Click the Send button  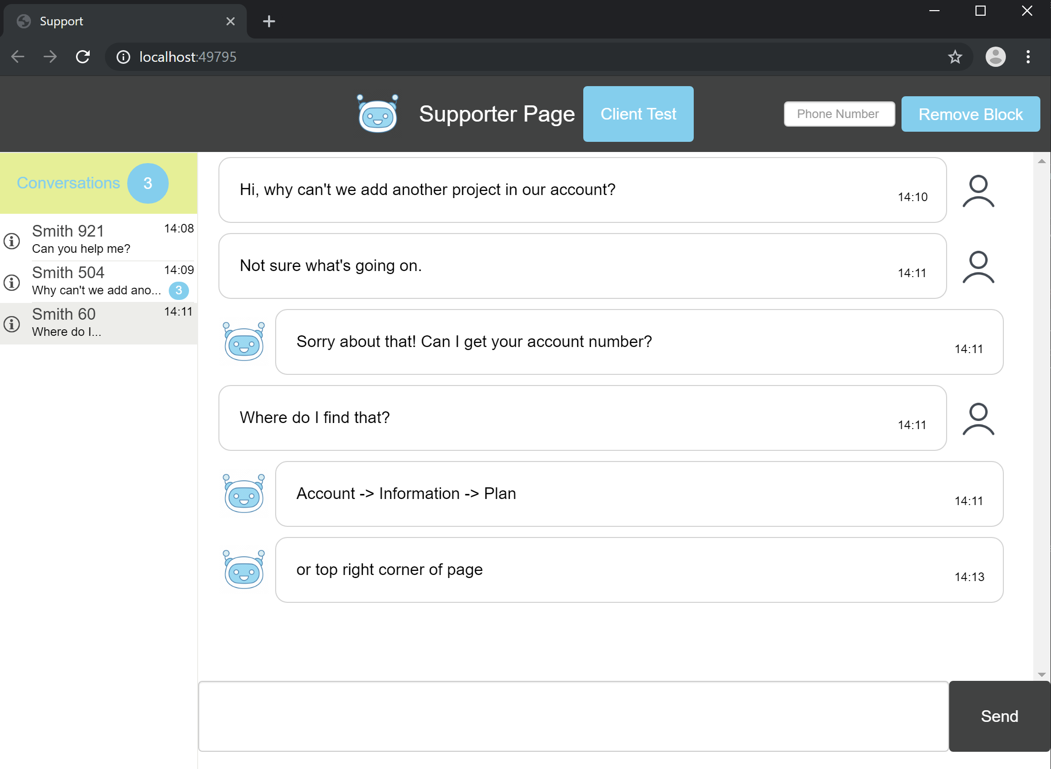point(999,716)
